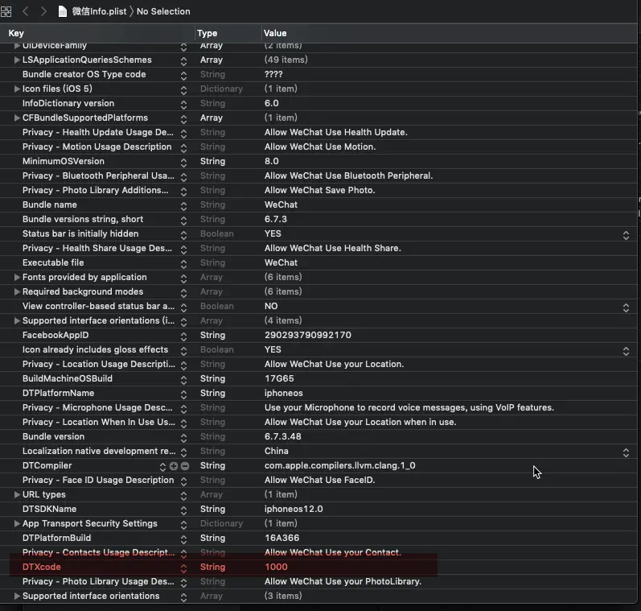Screen dimensions: 641x611
Task: Select DTPlatformName value iphoneos
Action: tap(284, 394)
